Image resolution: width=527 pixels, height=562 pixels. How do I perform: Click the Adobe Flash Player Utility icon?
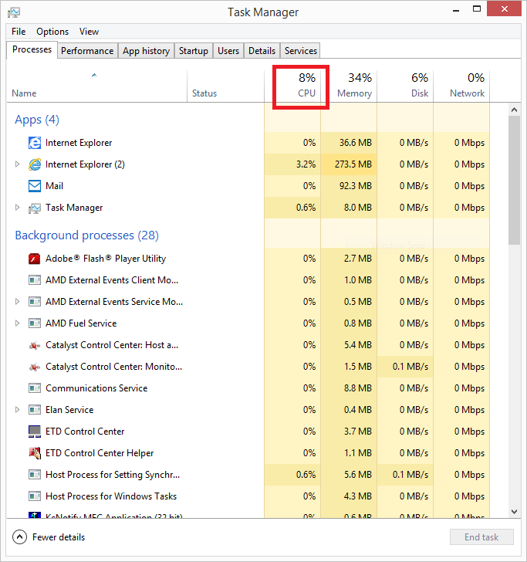[35, 259]
